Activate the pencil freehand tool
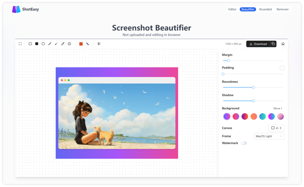 pos(63,44)
